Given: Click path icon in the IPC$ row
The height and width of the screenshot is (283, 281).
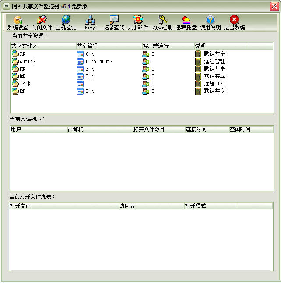Looking at the screenshot, I should [x=80, y=84].
